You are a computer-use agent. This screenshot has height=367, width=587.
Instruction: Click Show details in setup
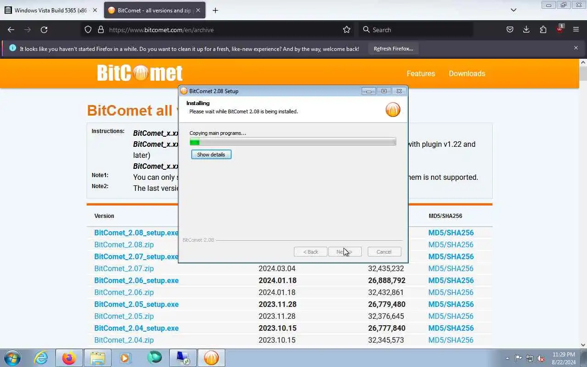tap(211, 155)
